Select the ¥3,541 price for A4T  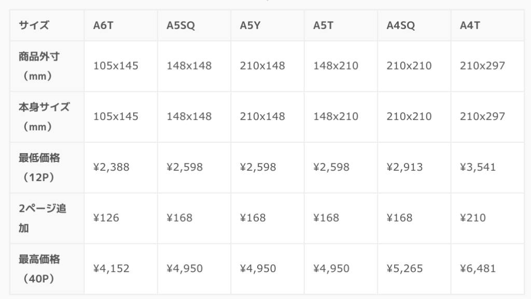487,168
